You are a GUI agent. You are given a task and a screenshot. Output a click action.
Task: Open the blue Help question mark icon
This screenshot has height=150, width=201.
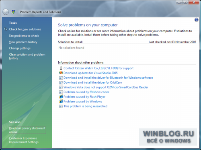[196, 20]
